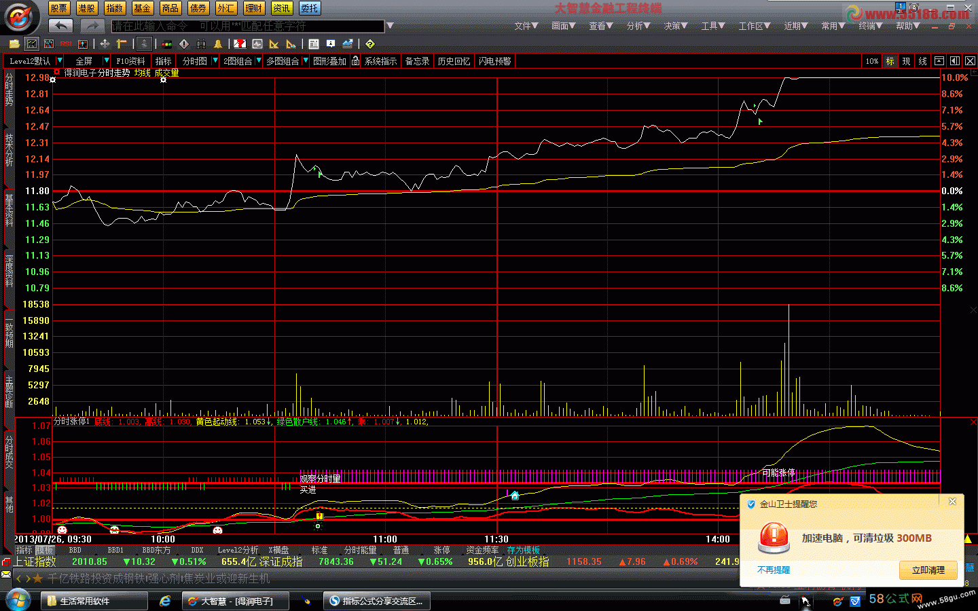Click the message bubble toolbar icon

click(x=331, y=44)
